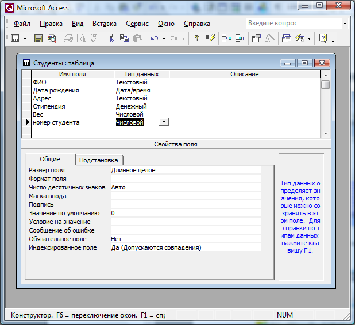This screenshot has height=325, width=355.
Task: Click the Число десятичных знаков value Авто
Action: [186, 187]
